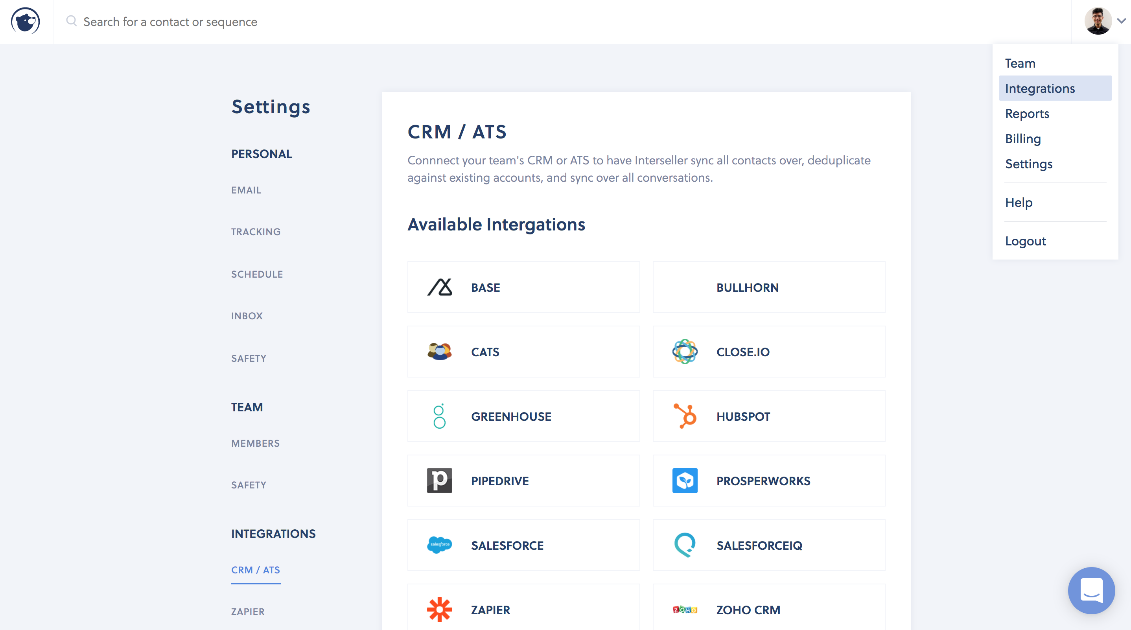Select the Zoho CRM integration label

[748, 610]
